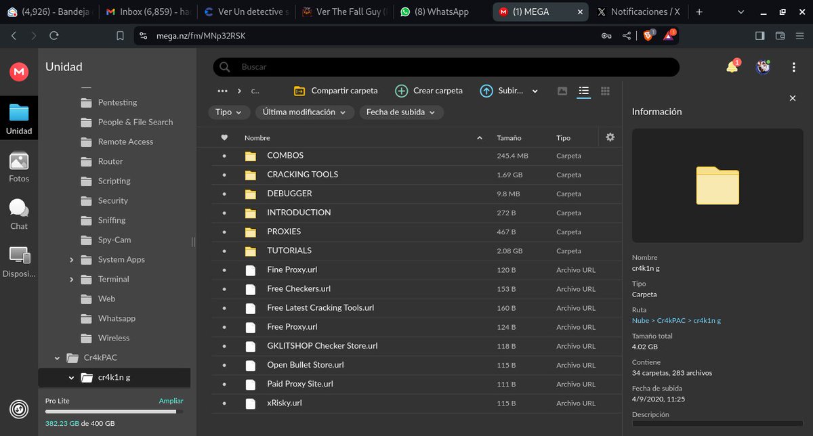Open the Fotos section
The width and height of the screenshot is (813, 436).
(x=19, y=166)
